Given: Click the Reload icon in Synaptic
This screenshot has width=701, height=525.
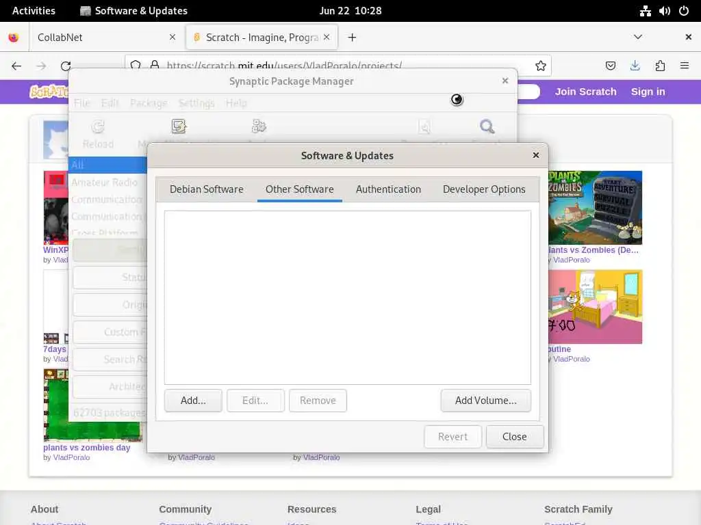Looking at the screenshot, I should click(x=98, y=127).
